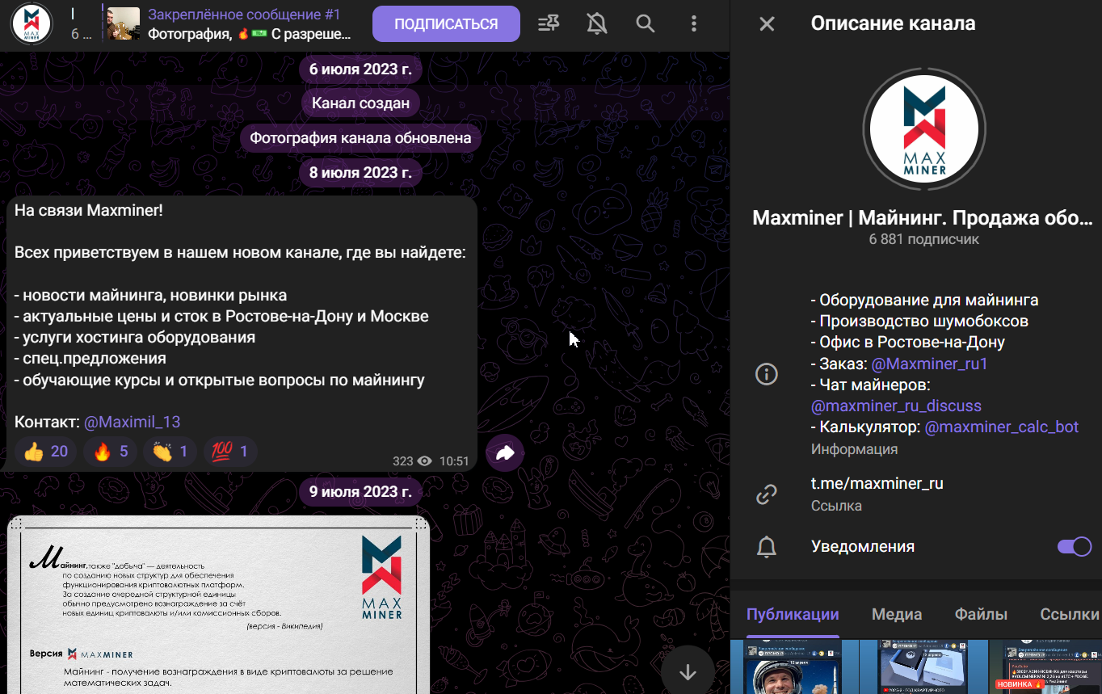
Task: Click the 323 views counter
Action: pyautogui.click(x=412, y=461)
